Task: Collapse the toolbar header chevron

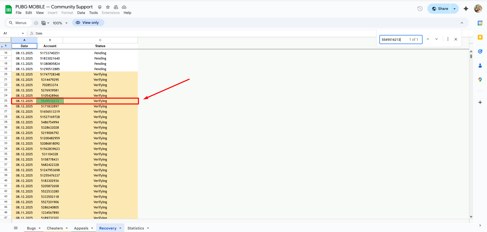Action: [462, 23]
